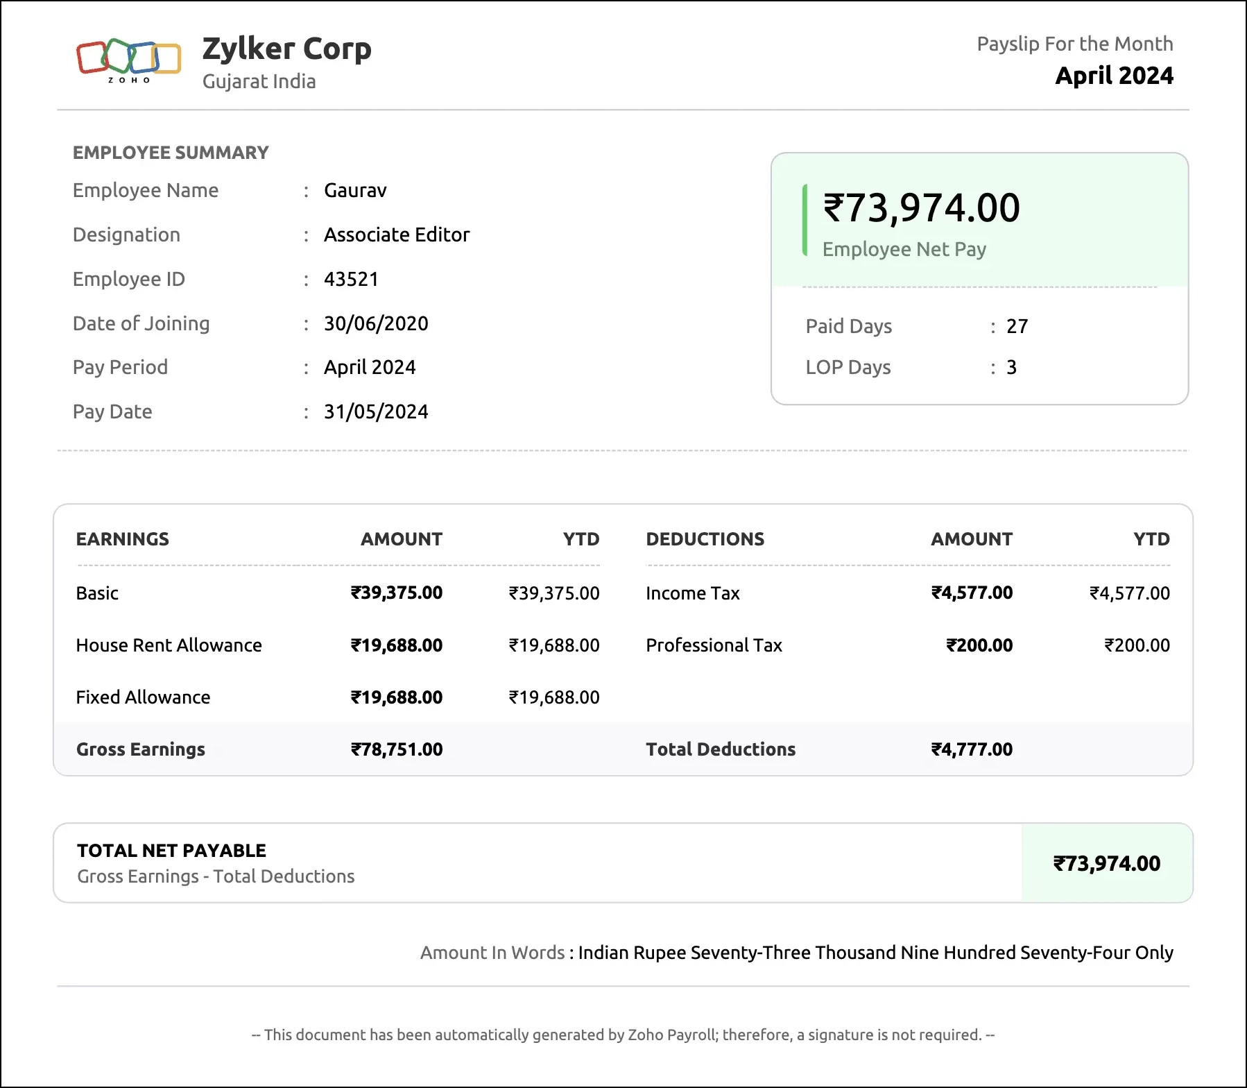
Task: Click the employee name Gaurav
Action: pos(354,190)
